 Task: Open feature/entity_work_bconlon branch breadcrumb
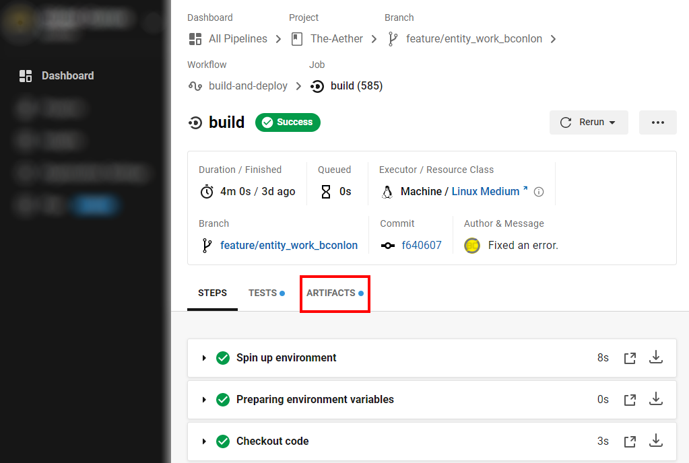pyautogui.click(x=473, y=38)
